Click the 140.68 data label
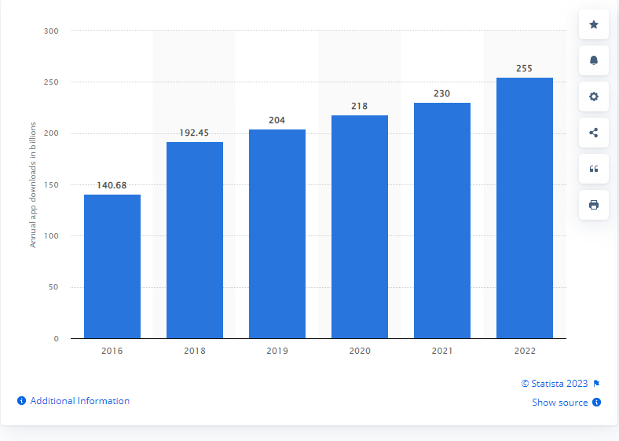 pyautogui.click(x=112, y=185)
